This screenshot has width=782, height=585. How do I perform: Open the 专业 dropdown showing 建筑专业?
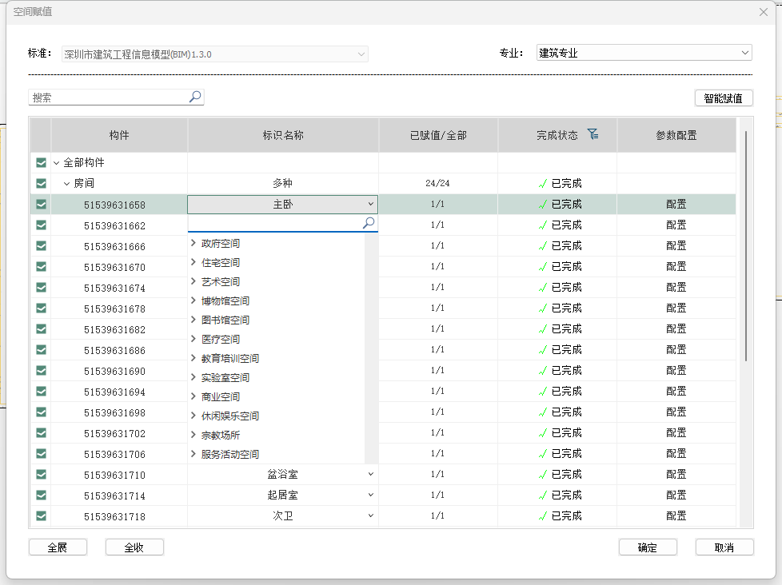644,53
